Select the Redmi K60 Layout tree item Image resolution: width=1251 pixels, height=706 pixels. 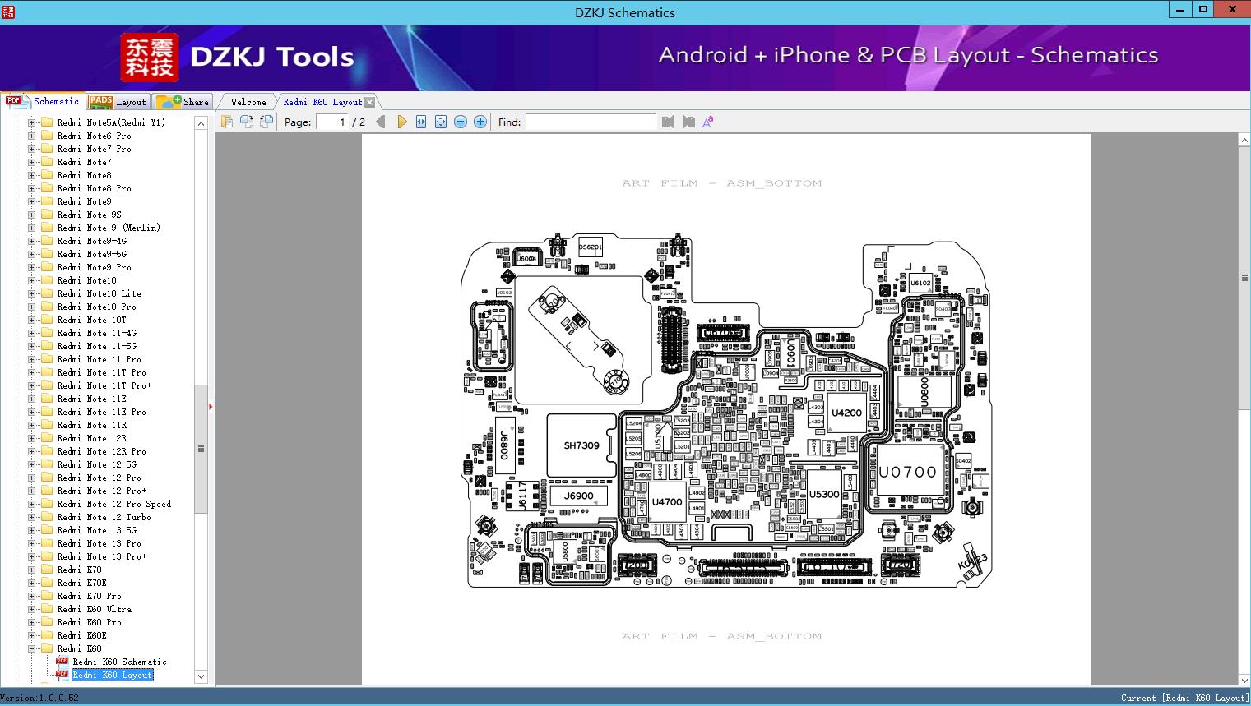(113, 675)
